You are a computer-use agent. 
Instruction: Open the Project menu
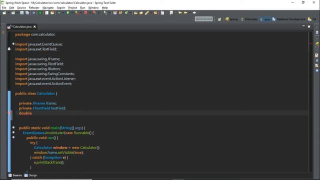[x=72, y=8]
